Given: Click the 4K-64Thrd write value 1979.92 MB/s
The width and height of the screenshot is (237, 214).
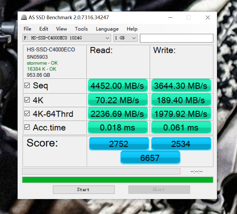Looking at the screenshot, I should pyautogui.click(x=181, y=114).
